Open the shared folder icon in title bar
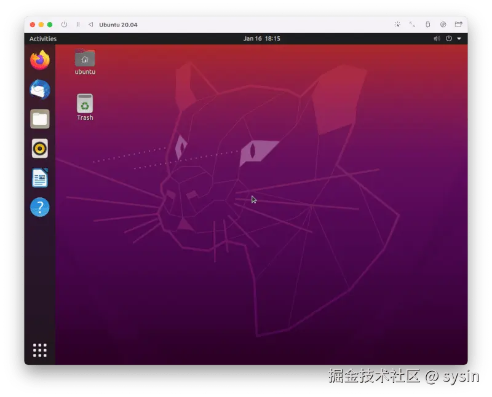 [458, 25]
